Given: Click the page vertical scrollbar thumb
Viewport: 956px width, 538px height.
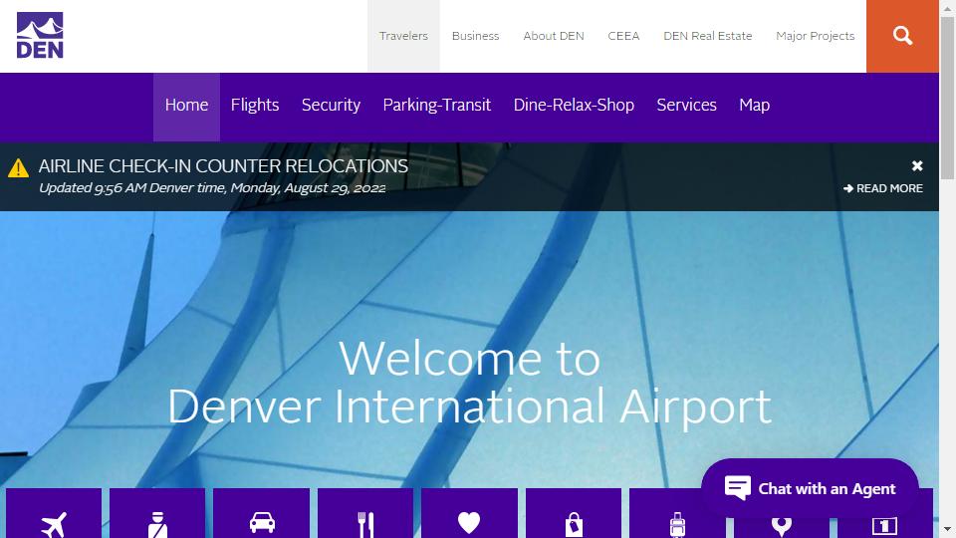Looking at the screenshot, I should (x=947, y=98).
